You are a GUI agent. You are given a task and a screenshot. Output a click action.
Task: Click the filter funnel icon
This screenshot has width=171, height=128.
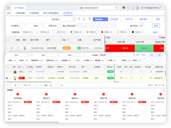pos(89,19)
